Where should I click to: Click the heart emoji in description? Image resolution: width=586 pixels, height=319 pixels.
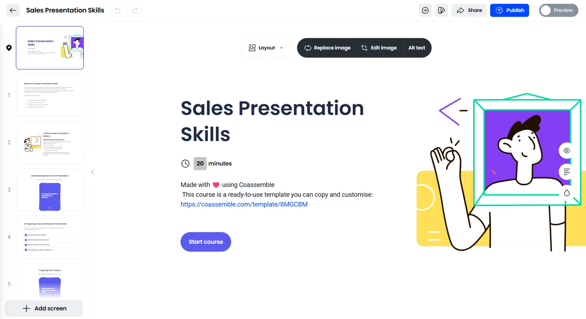[x=216, y=185]
